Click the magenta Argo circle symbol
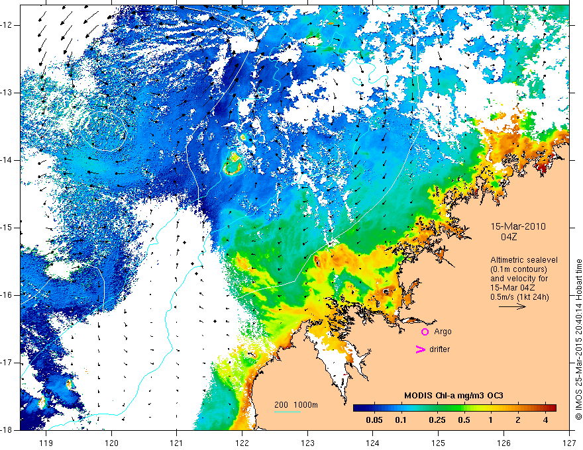 coord(425,332)
